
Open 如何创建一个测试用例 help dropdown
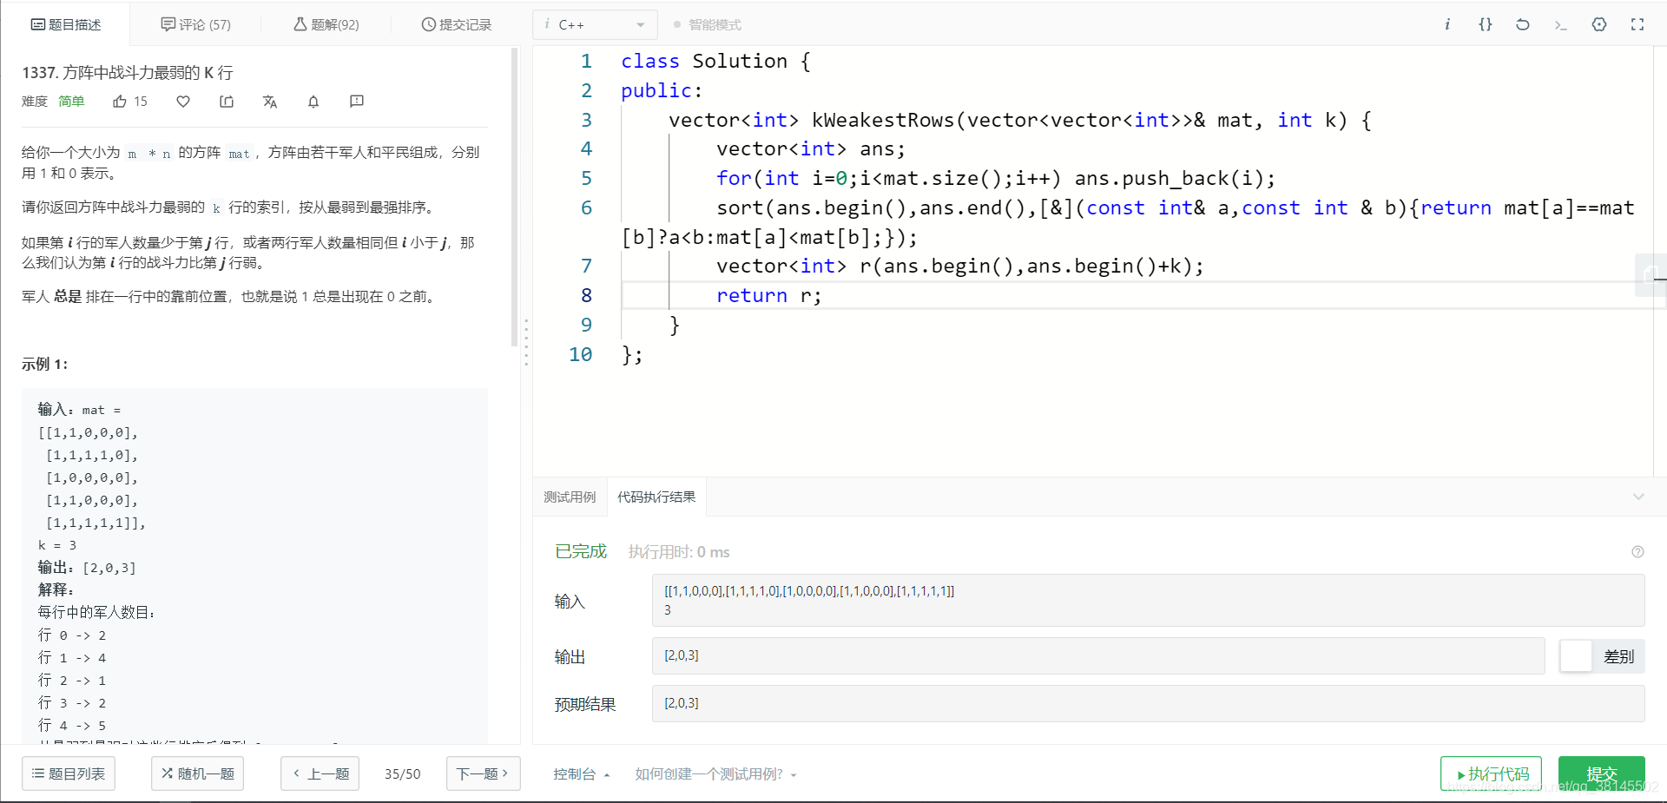715,773
